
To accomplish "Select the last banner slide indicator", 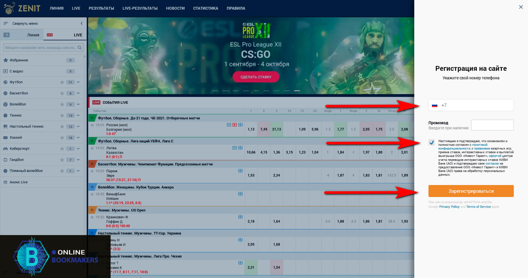I will 297,91.
